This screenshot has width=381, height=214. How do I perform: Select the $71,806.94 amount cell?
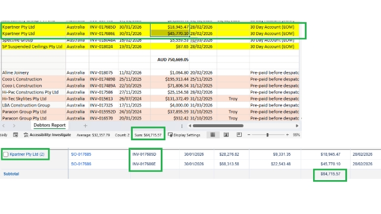click(x=170, y=86)
